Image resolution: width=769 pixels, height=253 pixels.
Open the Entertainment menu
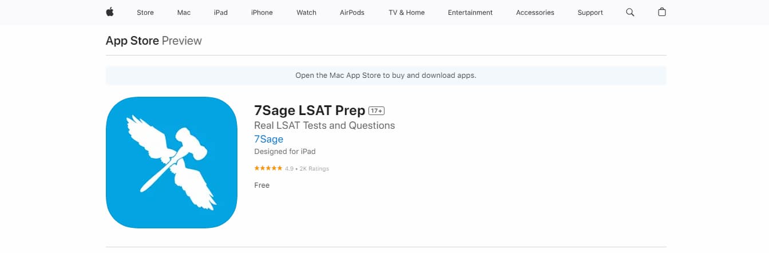point(470,13)
